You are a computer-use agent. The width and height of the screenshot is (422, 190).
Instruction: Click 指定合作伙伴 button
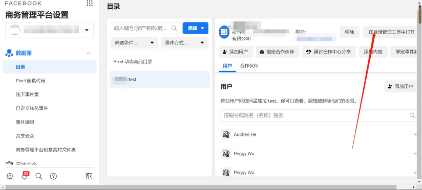pyautogui.click(x=278, y=52)
